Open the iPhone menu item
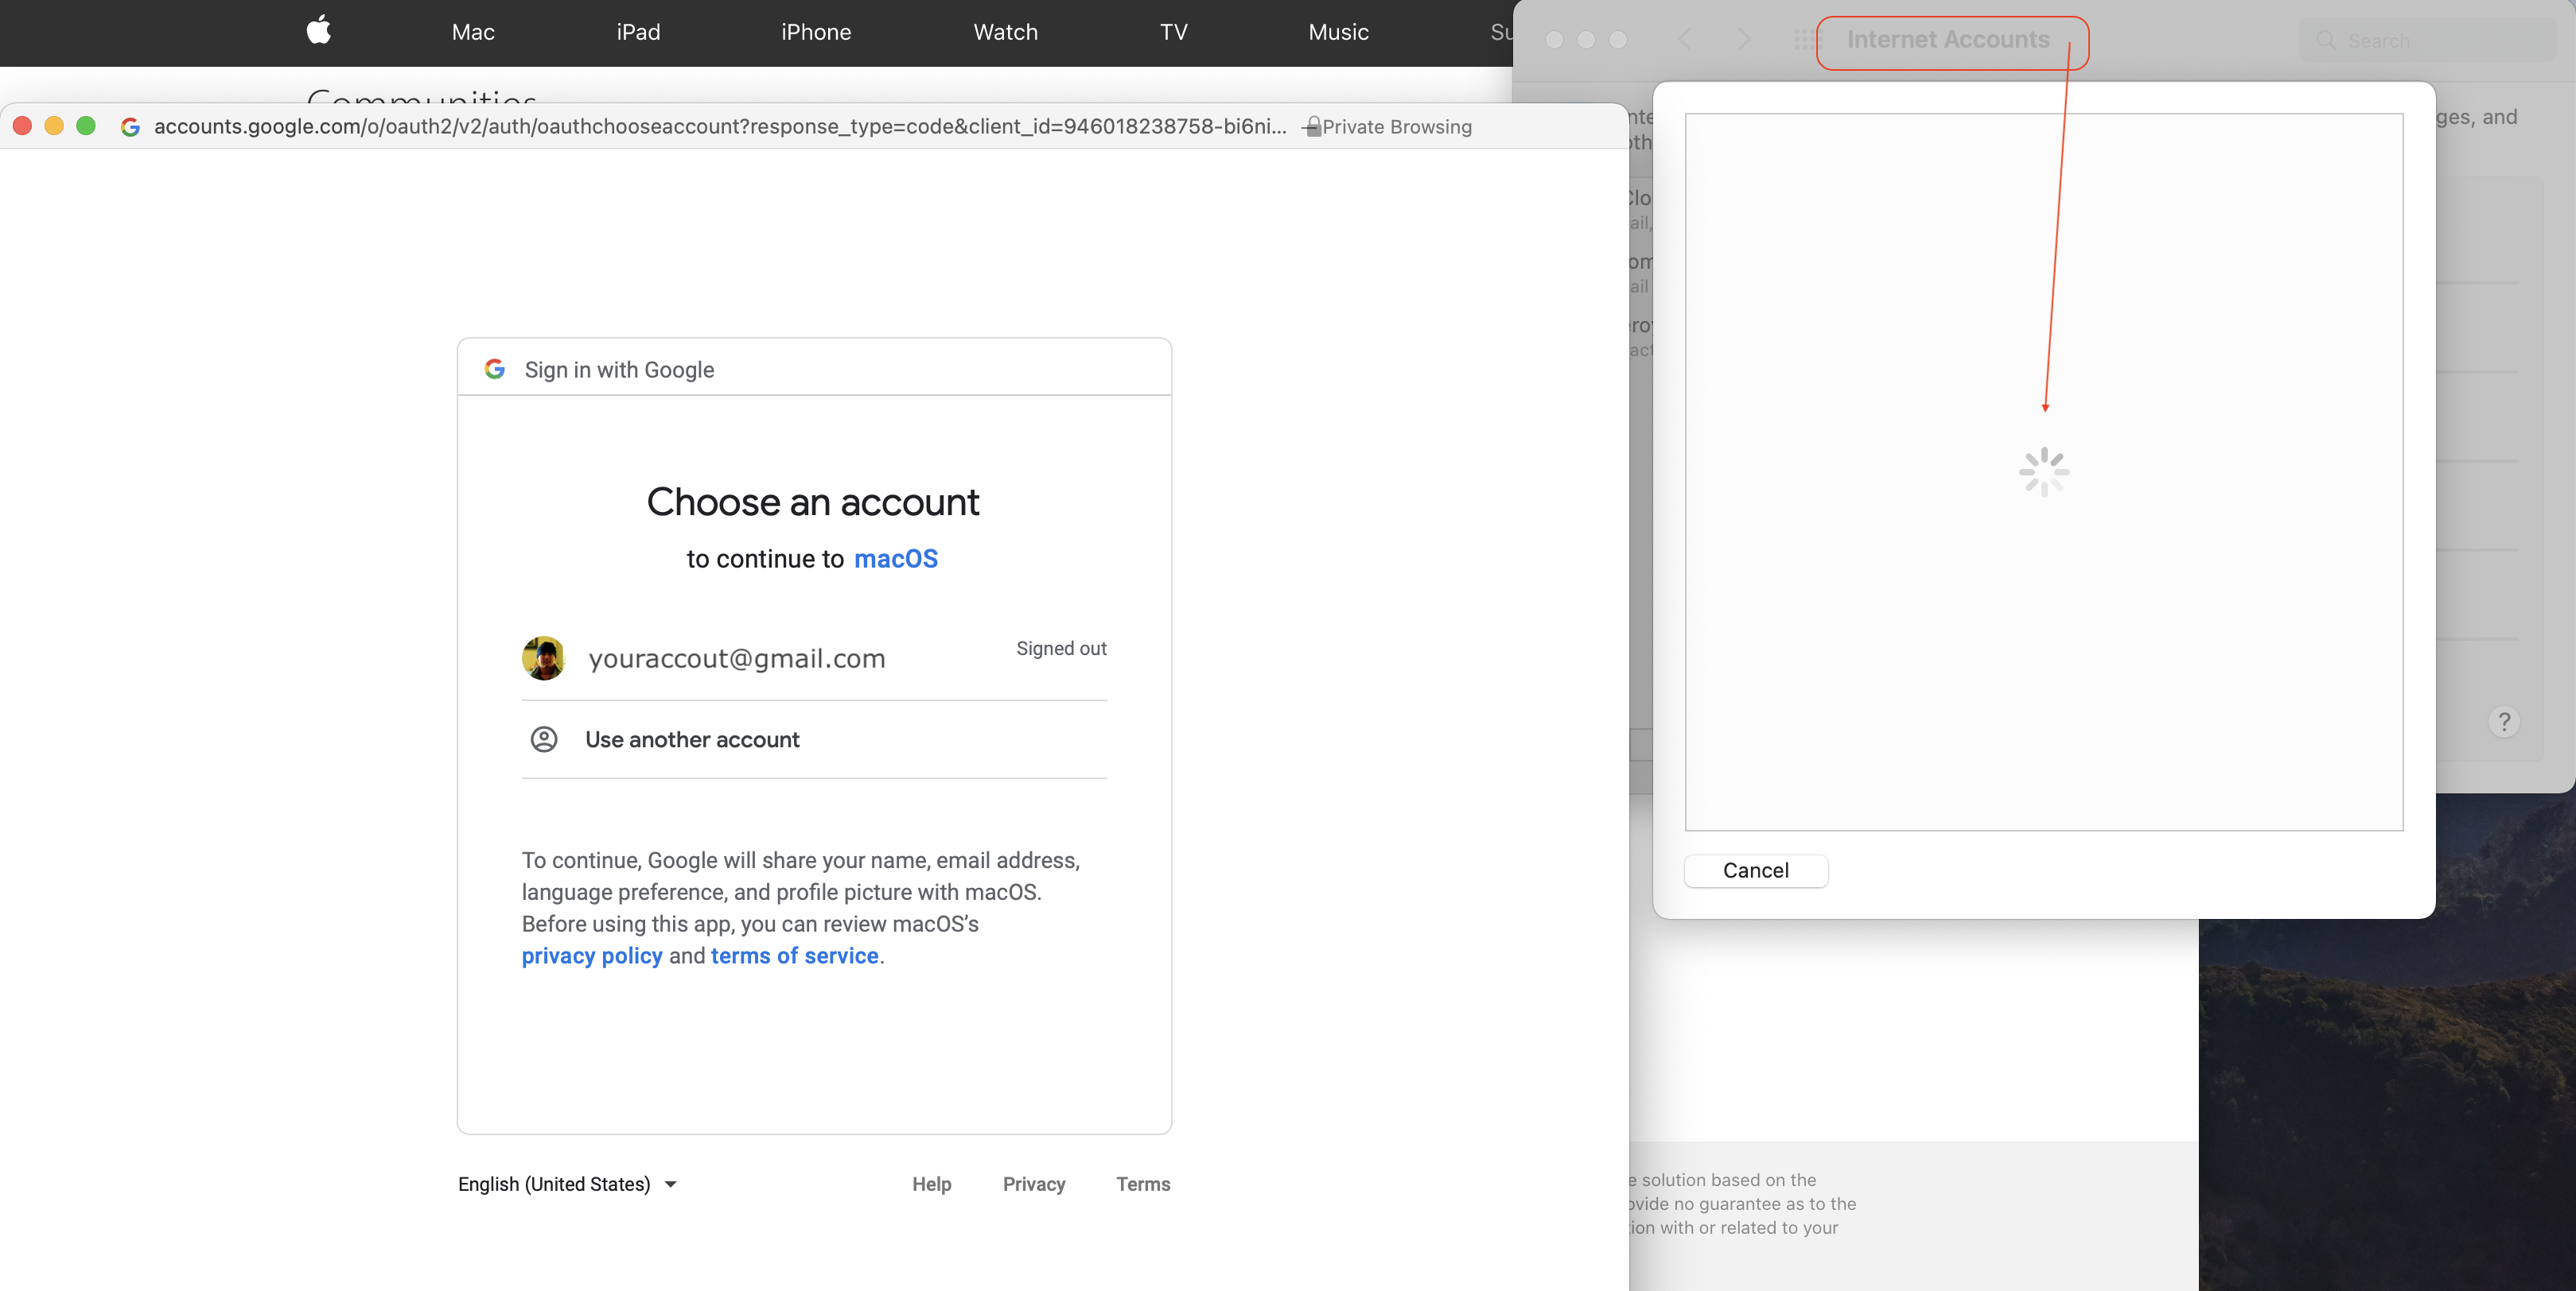The height and width of the screenshot is (1291, 2576). 816,32
